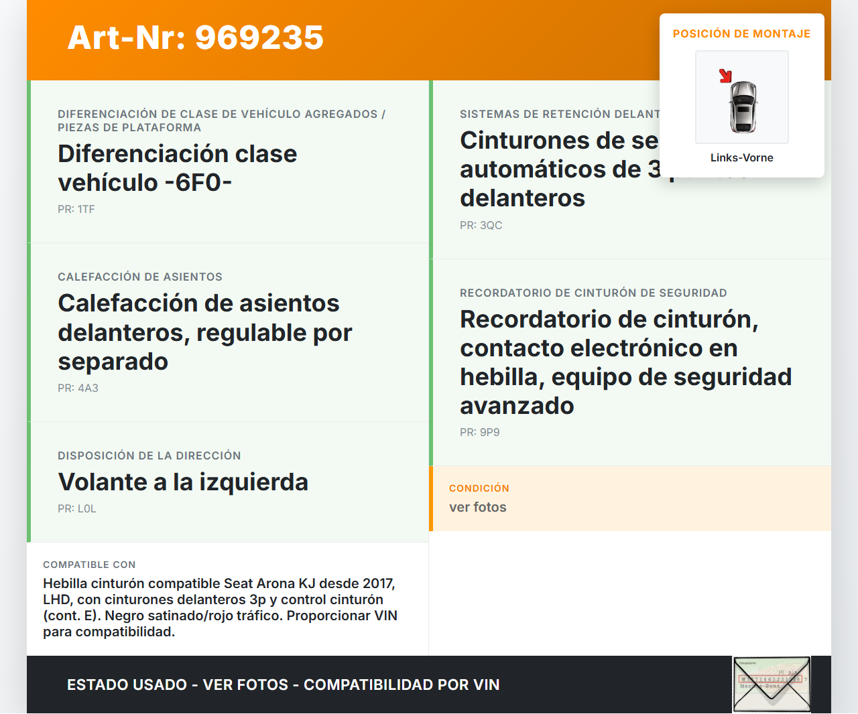Select 'Calefacción de asientos delanteros' title
Viewport: 858px width, 714px height.
(x=205, y=332)
